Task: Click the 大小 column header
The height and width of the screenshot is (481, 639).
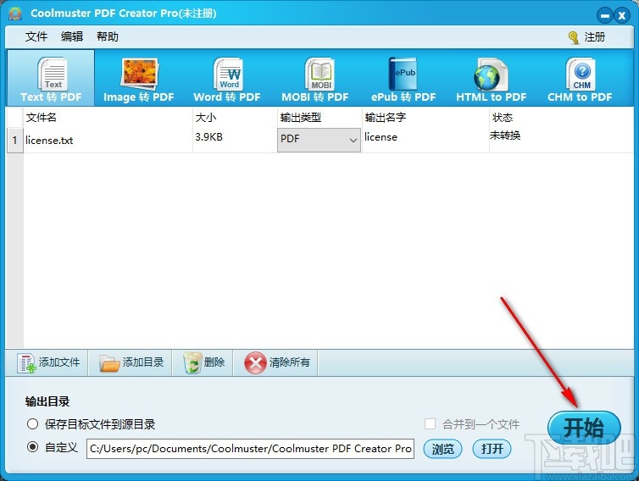Action: click(235, 118)
